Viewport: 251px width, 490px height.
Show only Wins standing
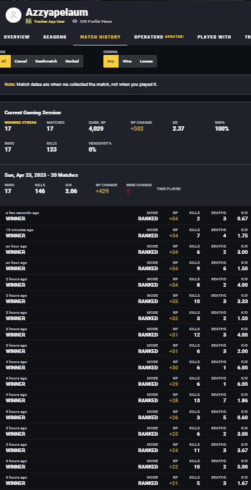tap(127, 61)
